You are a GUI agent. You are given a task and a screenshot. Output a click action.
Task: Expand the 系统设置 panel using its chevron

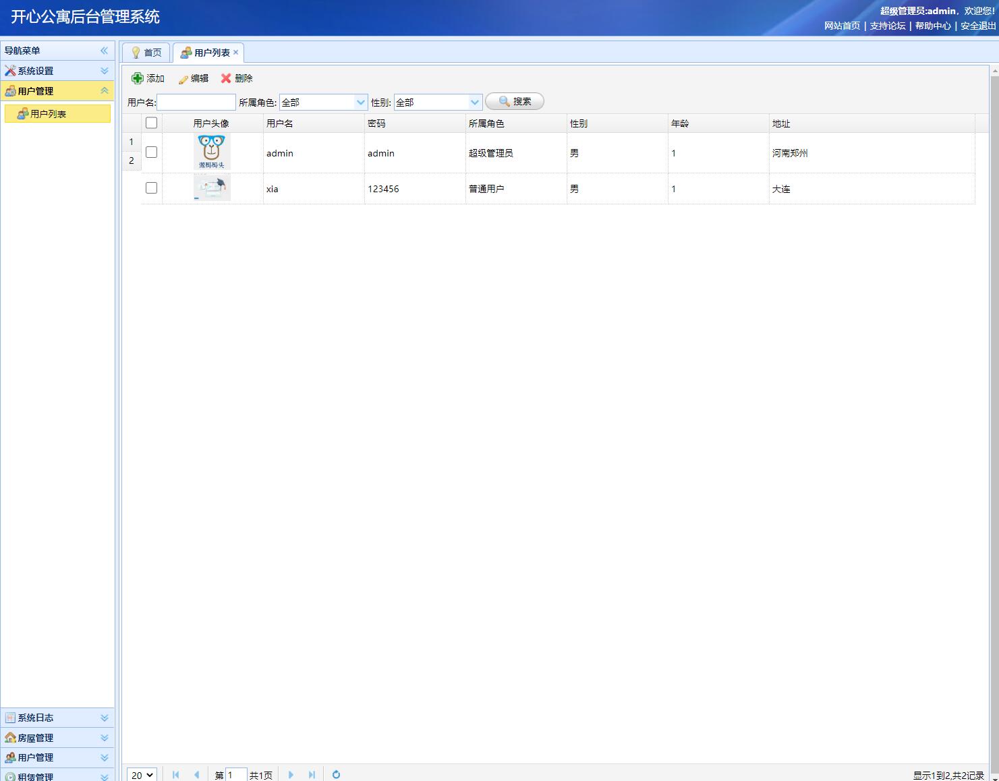[105, 71]
